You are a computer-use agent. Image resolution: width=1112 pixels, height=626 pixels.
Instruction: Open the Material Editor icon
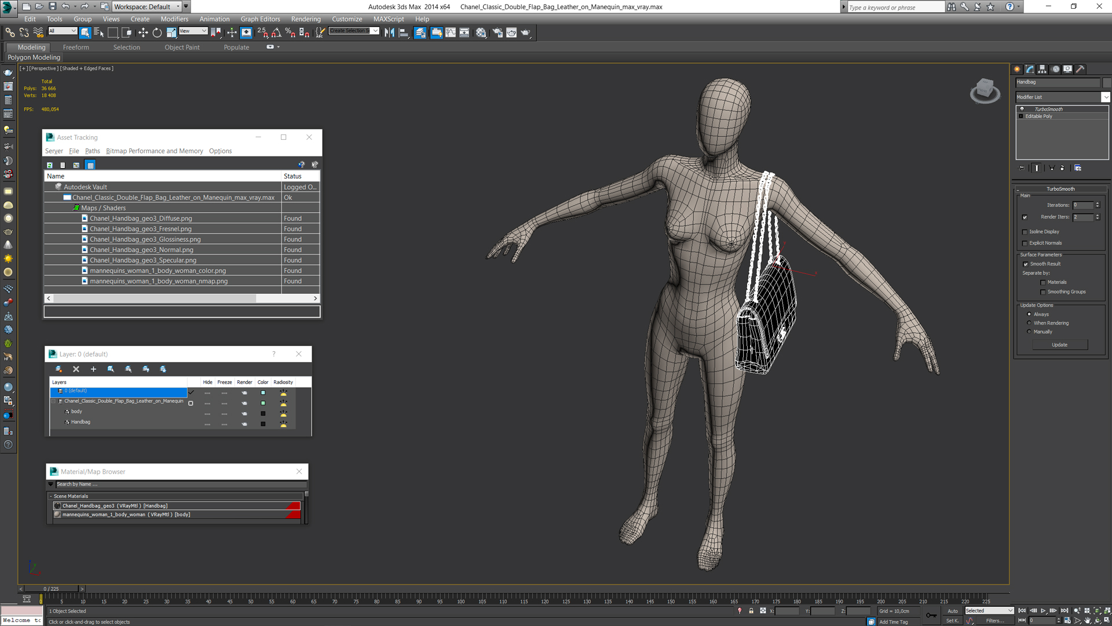[x=481, y=32]
